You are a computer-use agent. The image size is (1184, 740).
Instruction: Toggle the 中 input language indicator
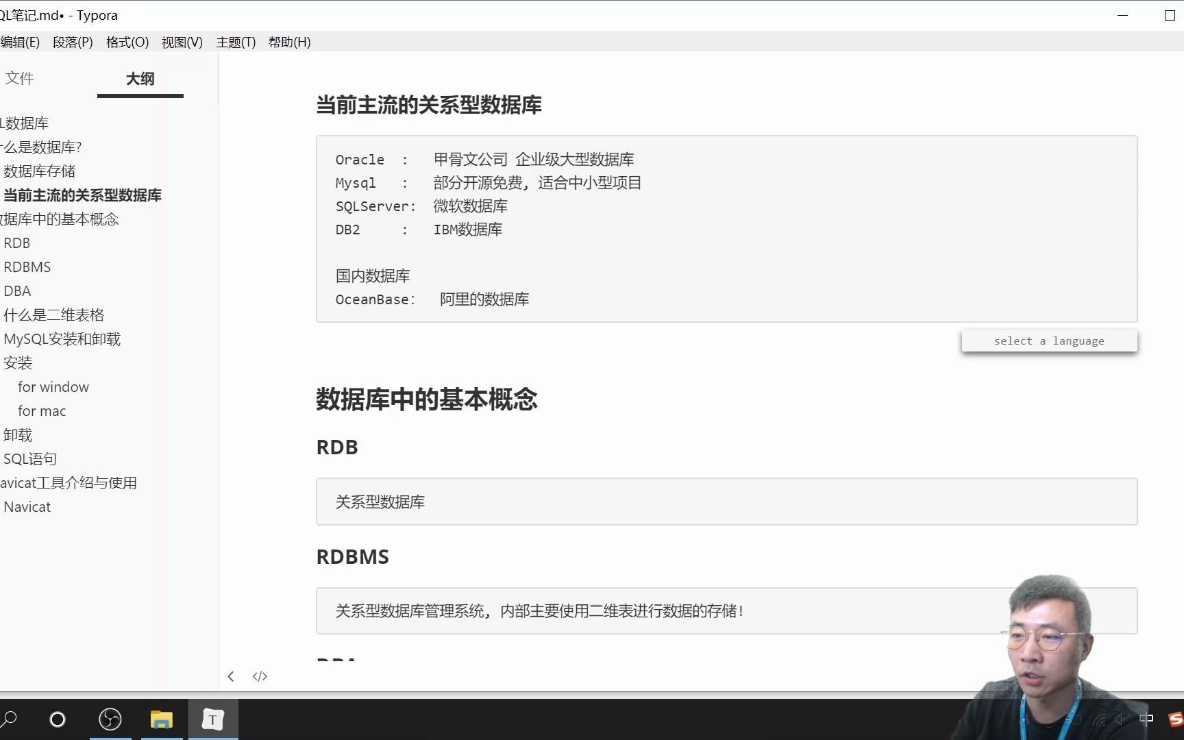(1146, 719)
